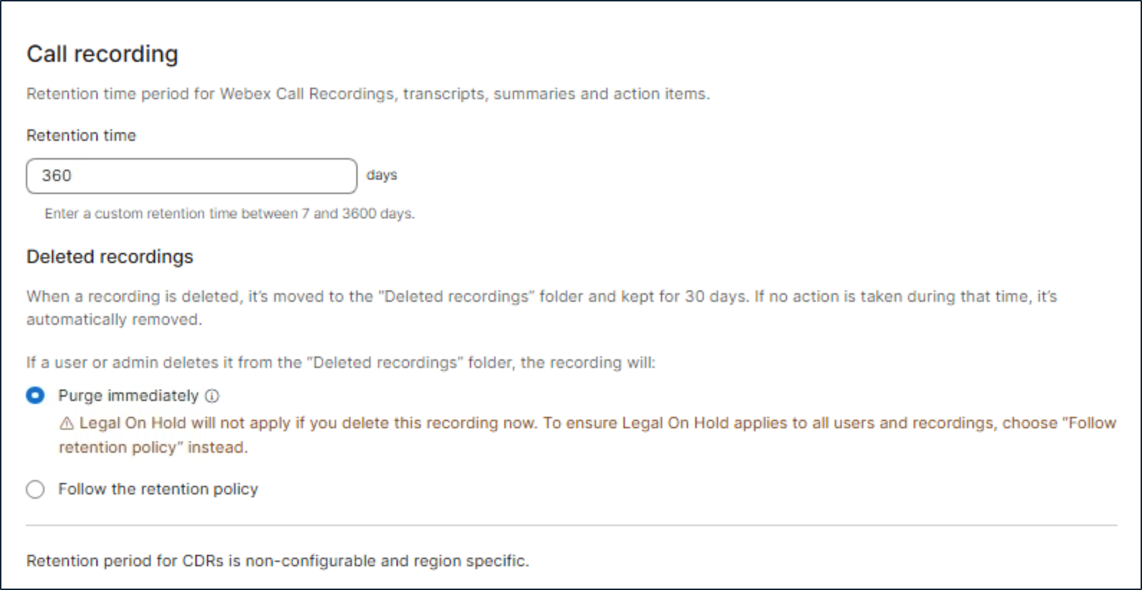Click the "Deleted recordings" subheading
The image size is (1142, 590).
[x=110, y=257]
